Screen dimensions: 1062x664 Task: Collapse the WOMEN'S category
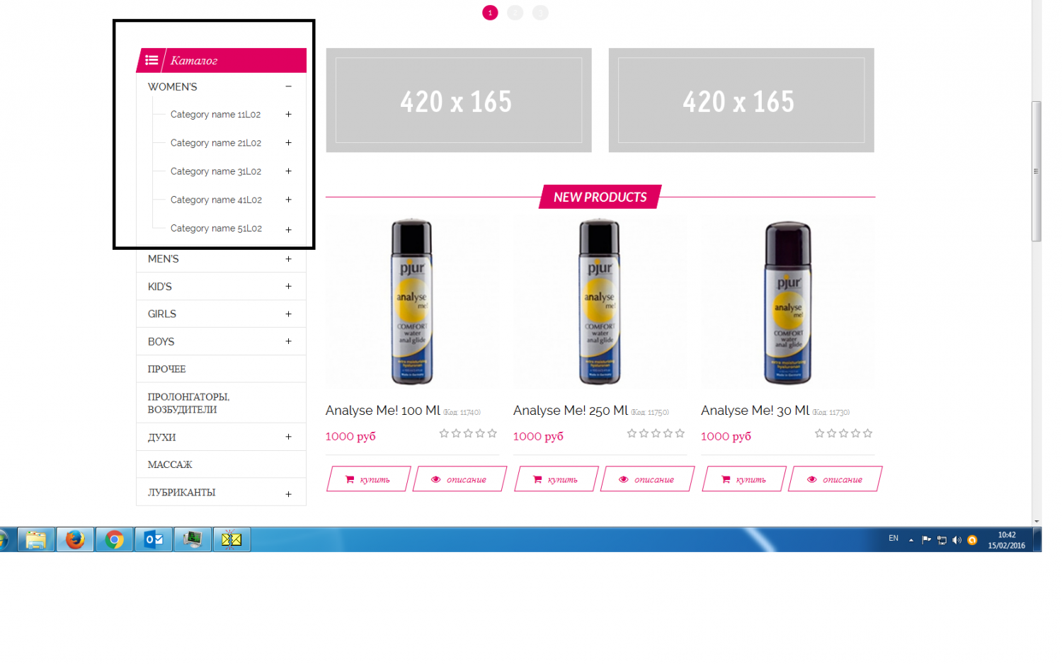288,86
